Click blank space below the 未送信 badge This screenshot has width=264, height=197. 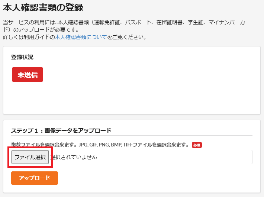pos(112,97)
